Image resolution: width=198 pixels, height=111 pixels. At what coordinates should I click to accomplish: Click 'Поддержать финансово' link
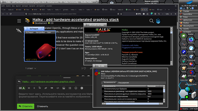132,47
